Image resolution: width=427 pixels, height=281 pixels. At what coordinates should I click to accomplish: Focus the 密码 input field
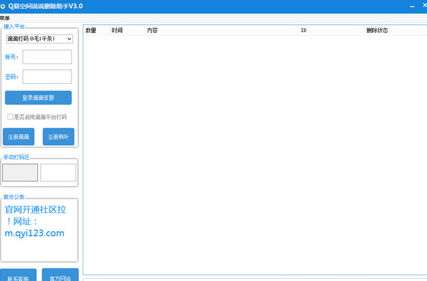47,77
